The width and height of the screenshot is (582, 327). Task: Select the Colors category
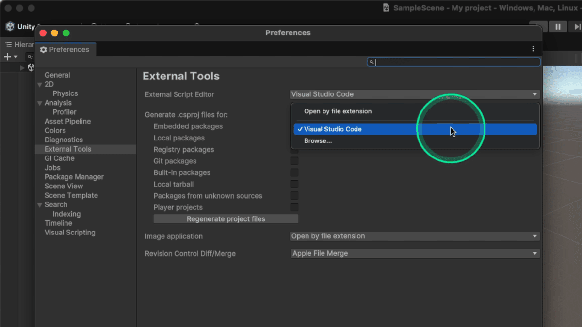click(x=55, y=131)
